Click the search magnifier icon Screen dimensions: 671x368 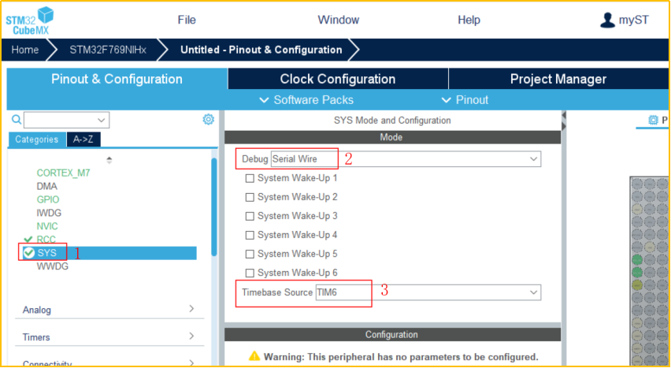16,120
